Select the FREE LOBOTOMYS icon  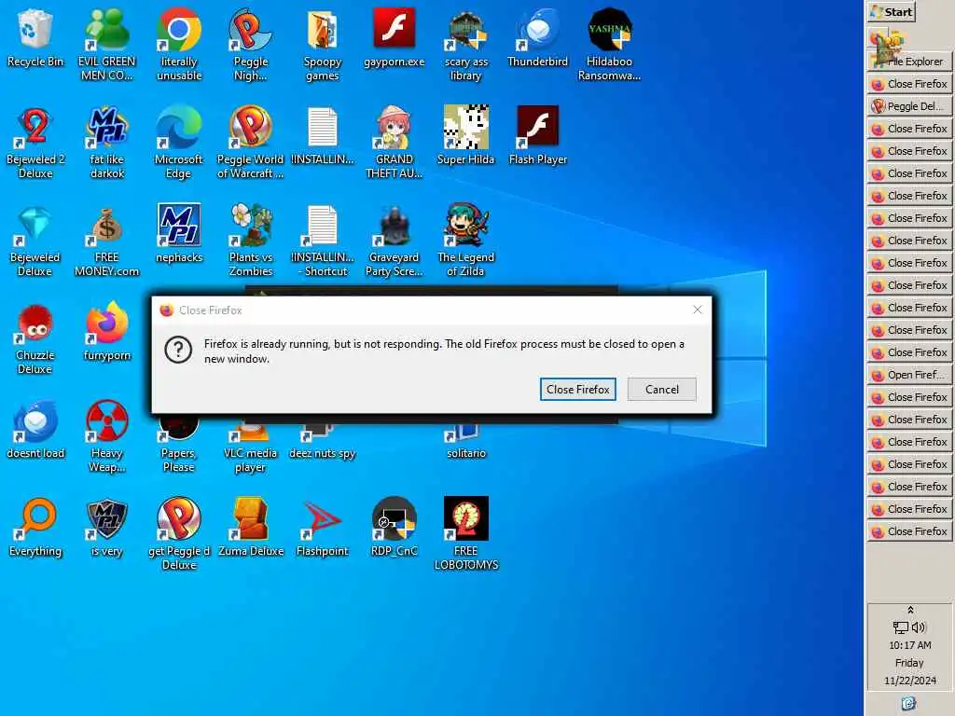pyautogui.click(x=466, y=534)
